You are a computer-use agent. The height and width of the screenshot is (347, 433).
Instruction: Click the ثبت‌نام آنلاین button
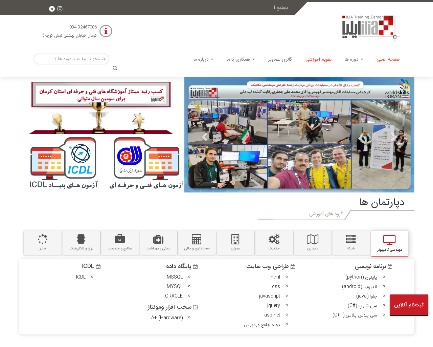coord(409,305)
